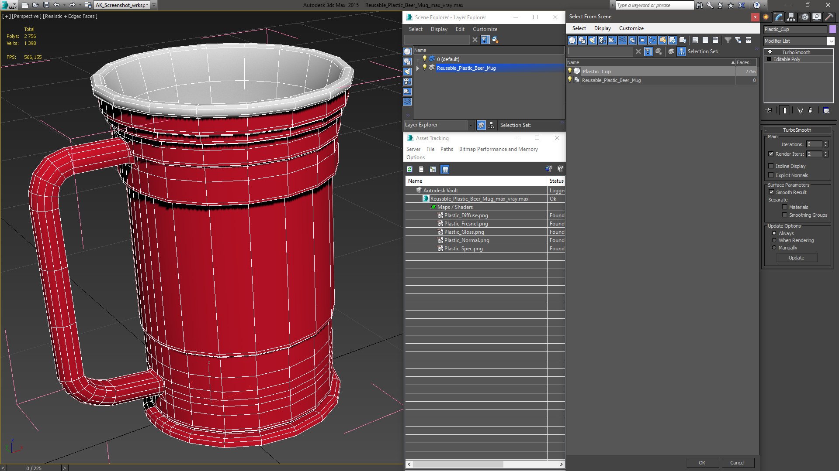Click the Redo arrow icon
Image resolution: width=839 pixels, height=471 pixels.
click(x=72, y=5)
